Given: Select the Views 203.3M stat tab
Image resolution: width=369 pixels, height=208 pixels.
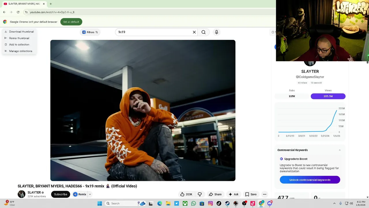Looking at the screenshot, I should tap(328, 96).
